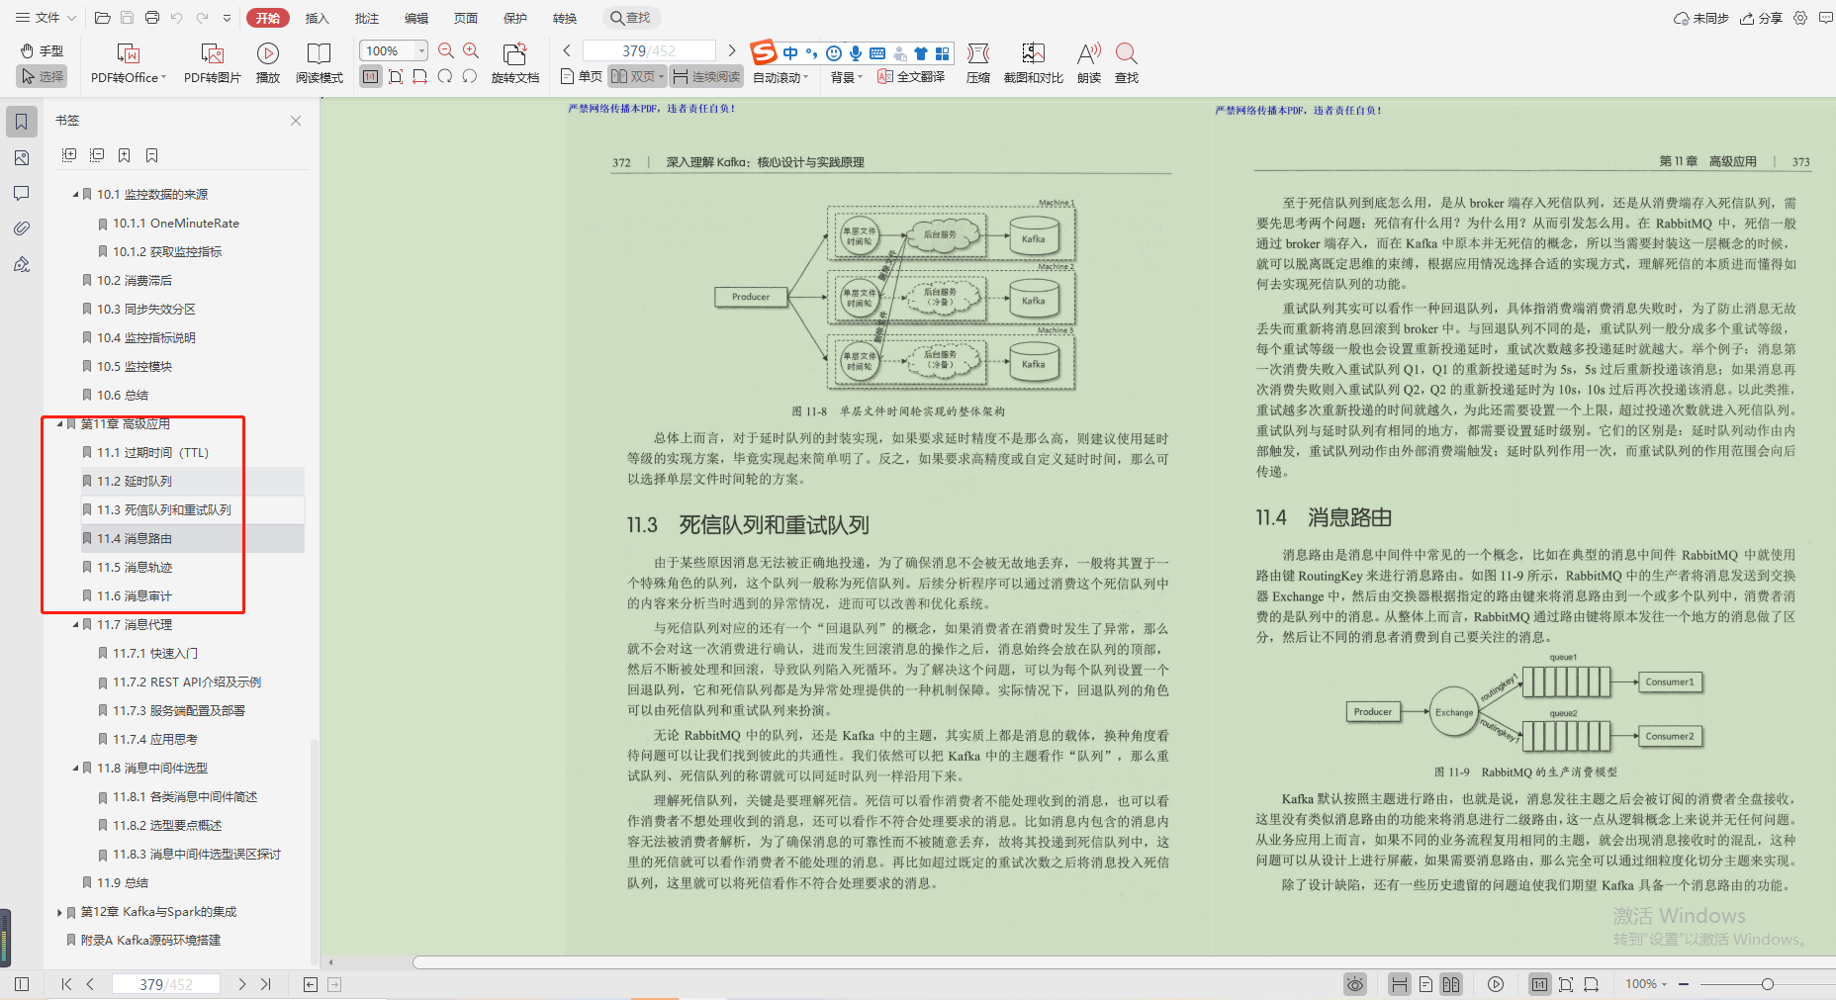
Task: Switch to the 转换 tab
Action: coord(564,18)
